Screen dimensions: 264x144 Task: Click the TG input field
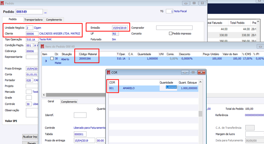tap(169, 11)
